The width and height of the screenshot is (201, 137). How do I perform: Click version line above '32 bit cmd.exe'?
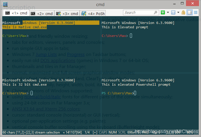point(39,80)
